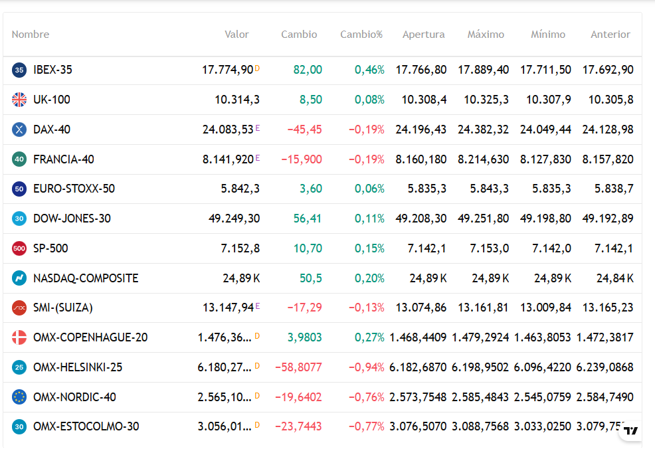This screenshot has width=655, height=453.
Task: Click the IBEX-35 index icon
Action: 19,70
